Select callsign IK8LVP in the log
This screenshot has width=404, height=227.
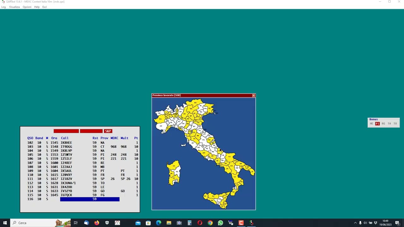66,151
